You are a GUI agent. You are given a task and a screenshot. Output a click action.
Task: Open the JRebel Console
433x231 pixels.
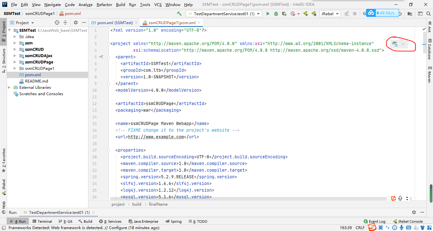tap(408, 221)
